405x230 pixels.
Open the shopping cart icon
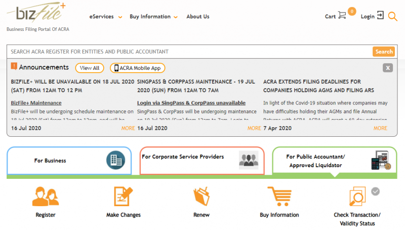[x=342, y=15]
